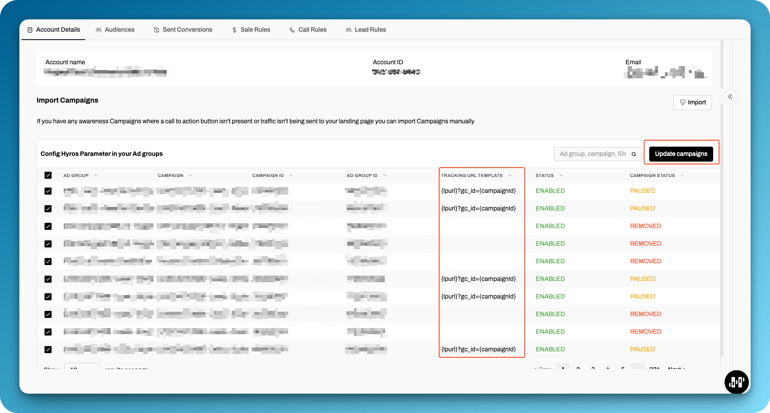Select the Account Details tab
The image size is (770, 413).
53,30
